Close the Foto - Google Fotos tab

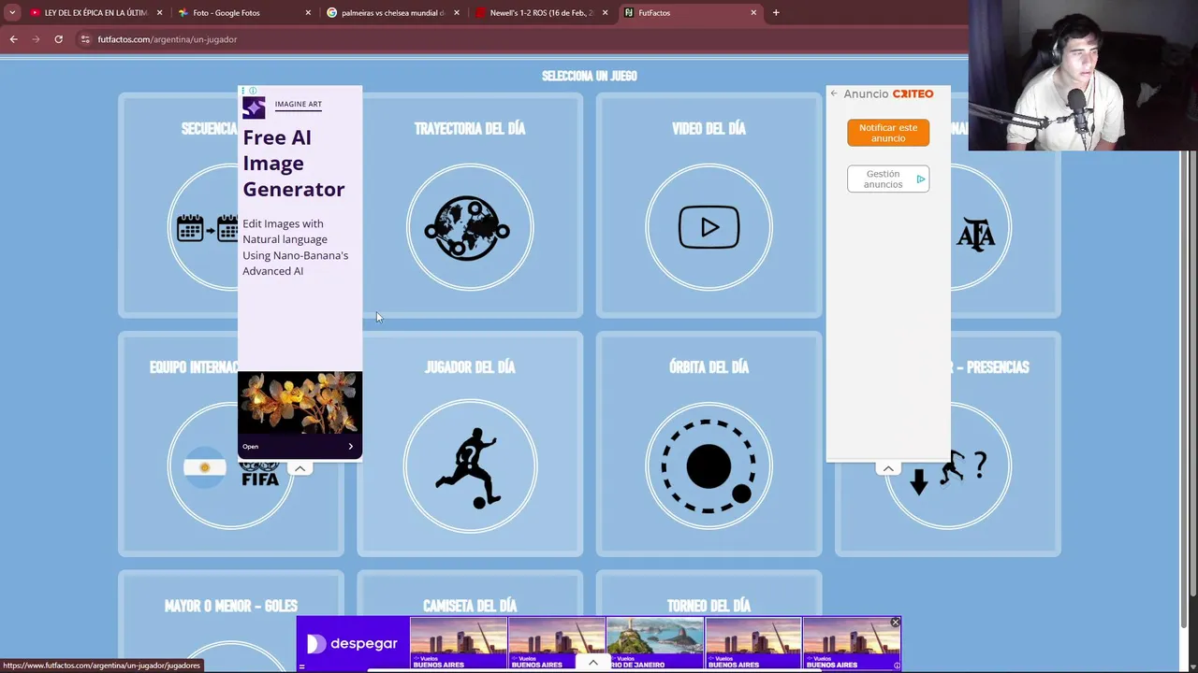pyautogui.click(x=308, y=13)
